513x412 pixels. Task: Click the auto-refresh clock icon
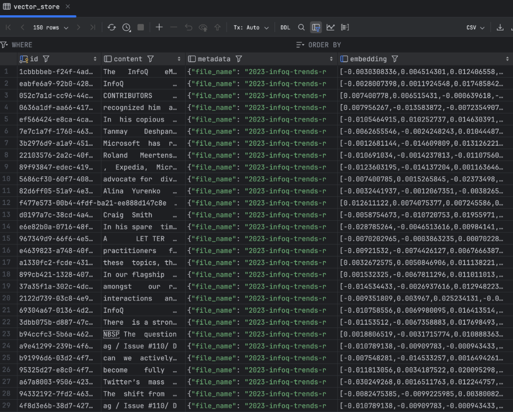click(126, 28)
